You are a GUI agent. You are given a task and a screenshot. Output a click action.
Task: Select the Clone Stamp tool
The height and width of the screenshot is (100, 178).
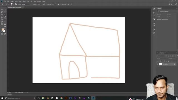[x=2, y=17]
